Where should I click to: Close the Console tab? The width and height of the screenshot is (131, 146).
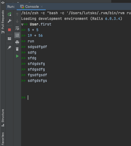click(42, 7)
